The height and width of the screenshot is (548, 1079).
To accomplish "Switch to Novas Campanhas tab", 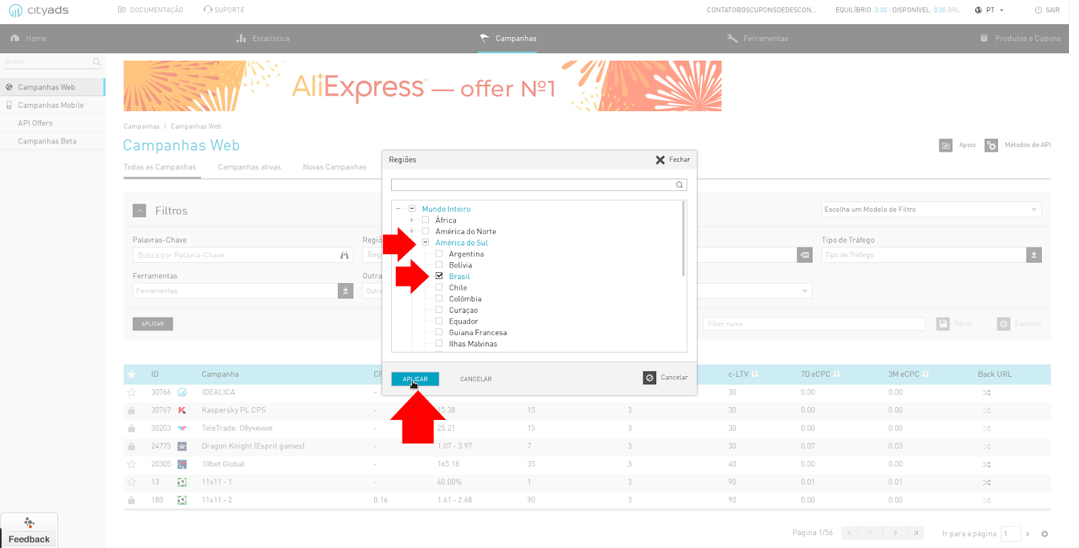I will [x=334, y=167].
